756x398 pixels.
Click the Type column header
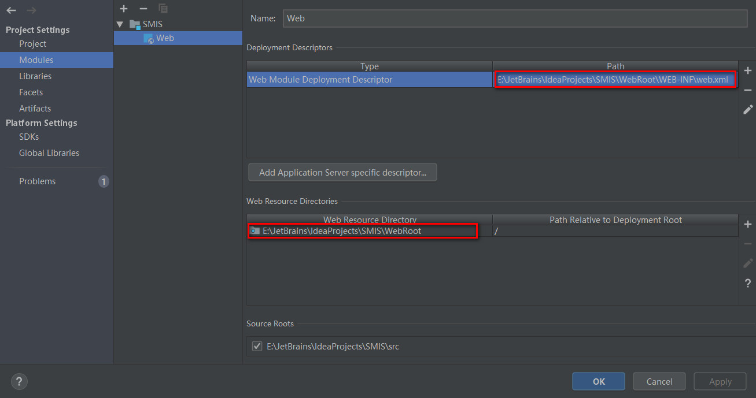(x=370, y=66)
